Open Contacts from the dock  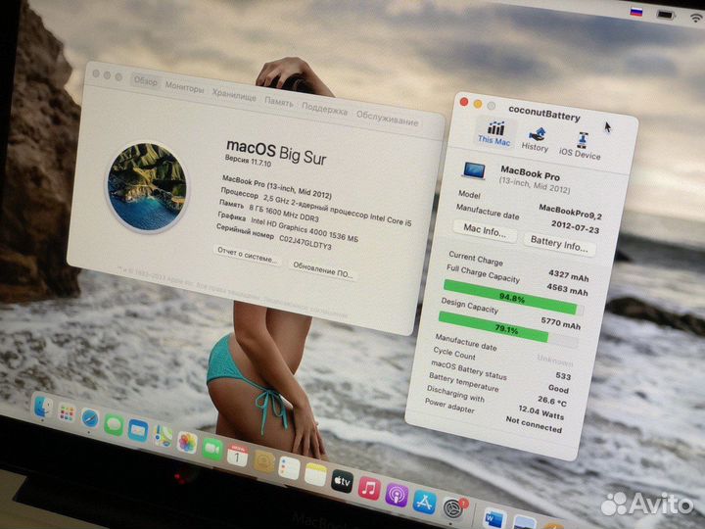(x=264, y=461)
